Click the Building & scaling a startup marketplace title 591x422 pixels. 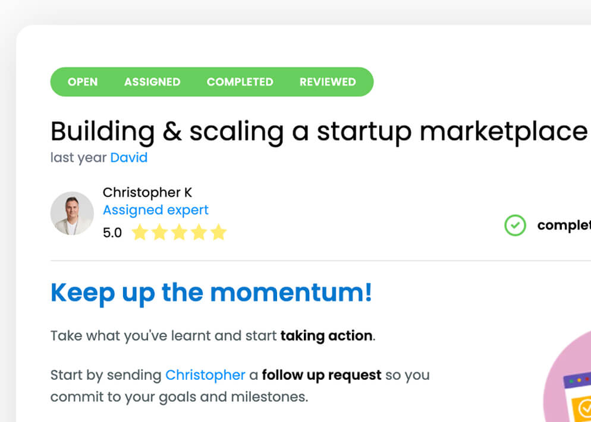coord(319,131)
